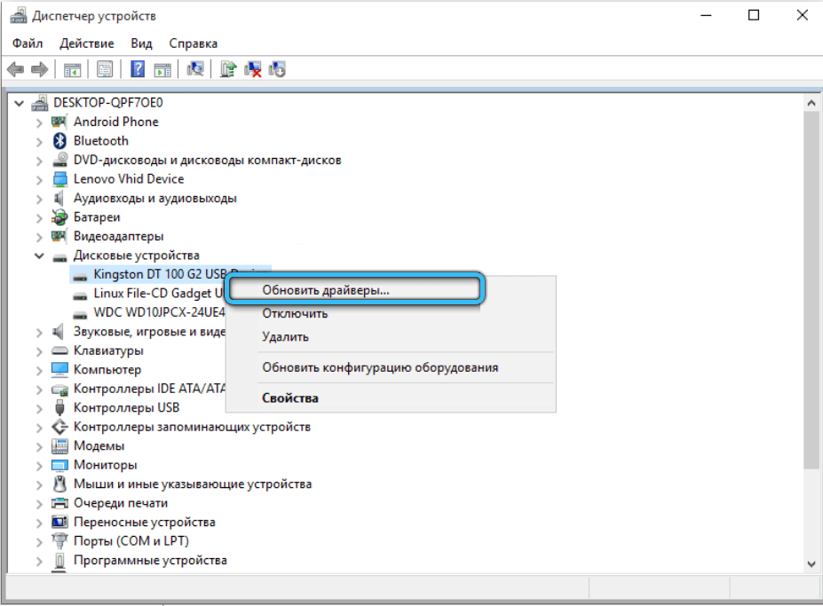Click the Show/Hide console tree toolbar icon
Image resolution: width=823 pixels, height=606 pixels.
(x=73, y=69)
